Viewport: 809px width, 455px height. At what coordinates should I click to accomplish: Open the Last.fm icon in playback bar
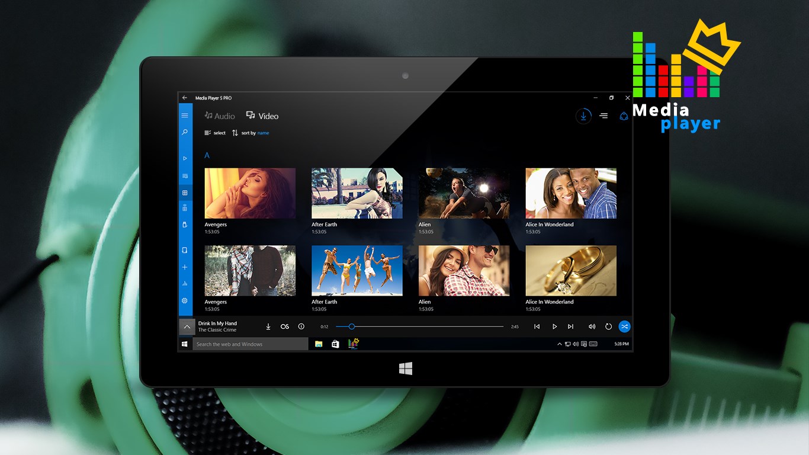coord(285,326)
